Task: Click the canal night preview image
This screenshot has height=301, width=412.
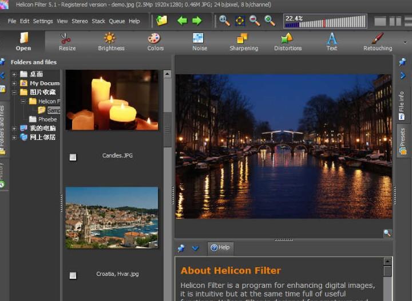Action: (x=284, y=146)
